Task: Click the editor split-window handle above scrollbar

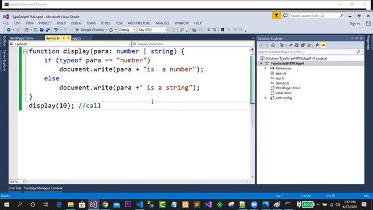Action: click(x=252, y=50)
